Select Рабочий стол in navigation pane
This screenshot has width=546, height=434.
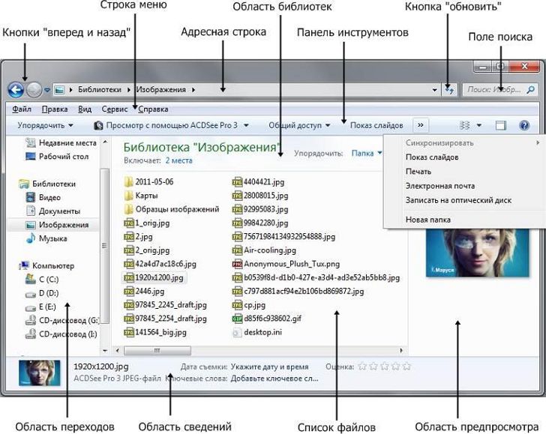click(58, 157)
